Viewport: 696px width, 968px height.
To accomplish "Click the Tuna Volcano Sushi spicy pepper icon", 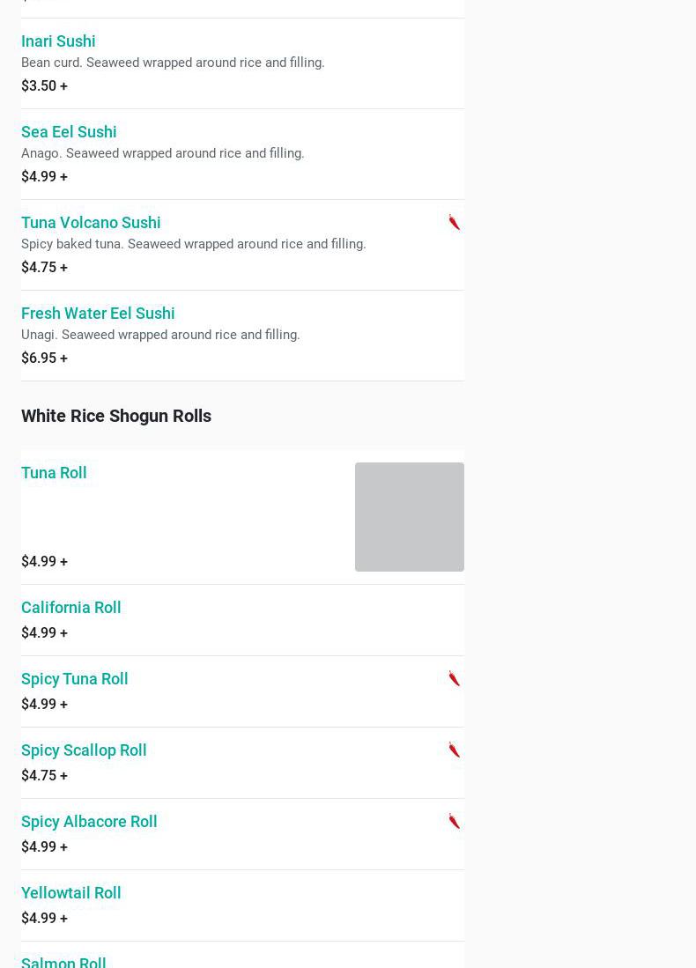I will coord(454,222).
